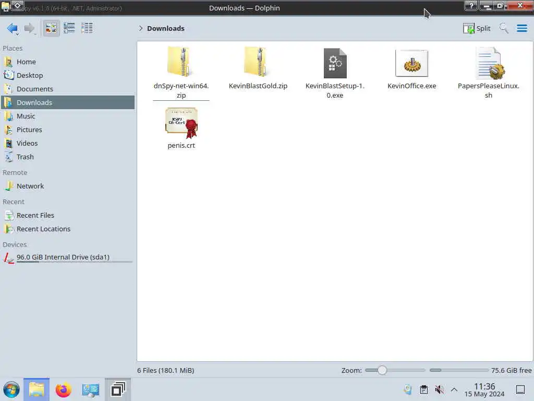Select KevinOffice.exe file icon

click(412, 63)
